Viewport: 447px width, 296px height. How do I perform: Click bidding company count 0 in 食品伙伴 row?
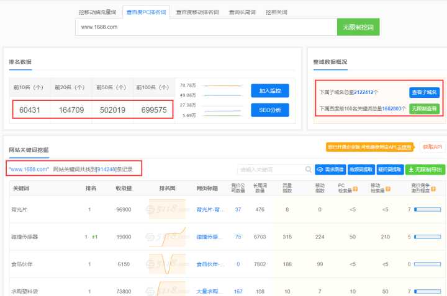238,264
